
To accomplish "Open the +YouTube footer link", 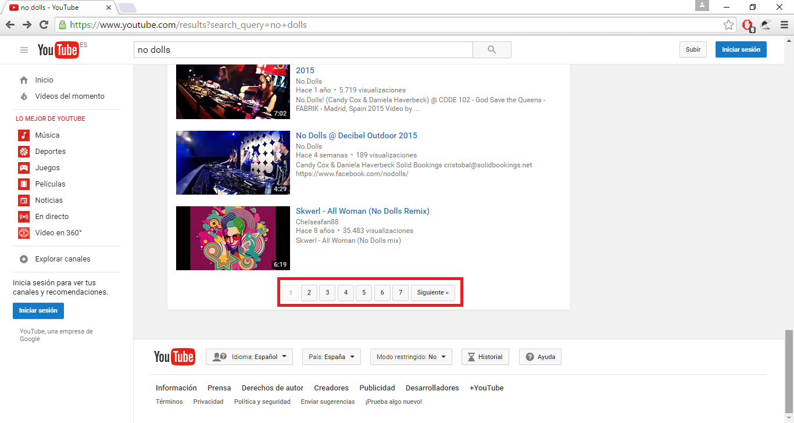I will [x=487, y=388].
